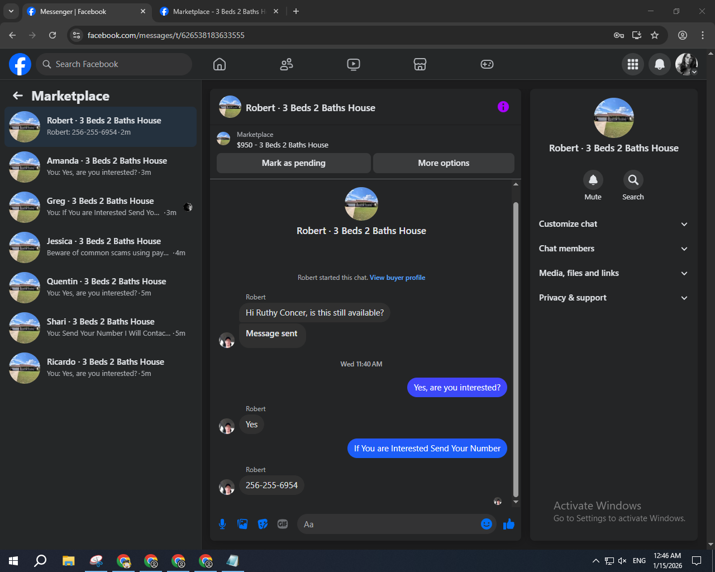Open Windows Start menu
Screen dimensions: 715x572
(x=13, y=561)
